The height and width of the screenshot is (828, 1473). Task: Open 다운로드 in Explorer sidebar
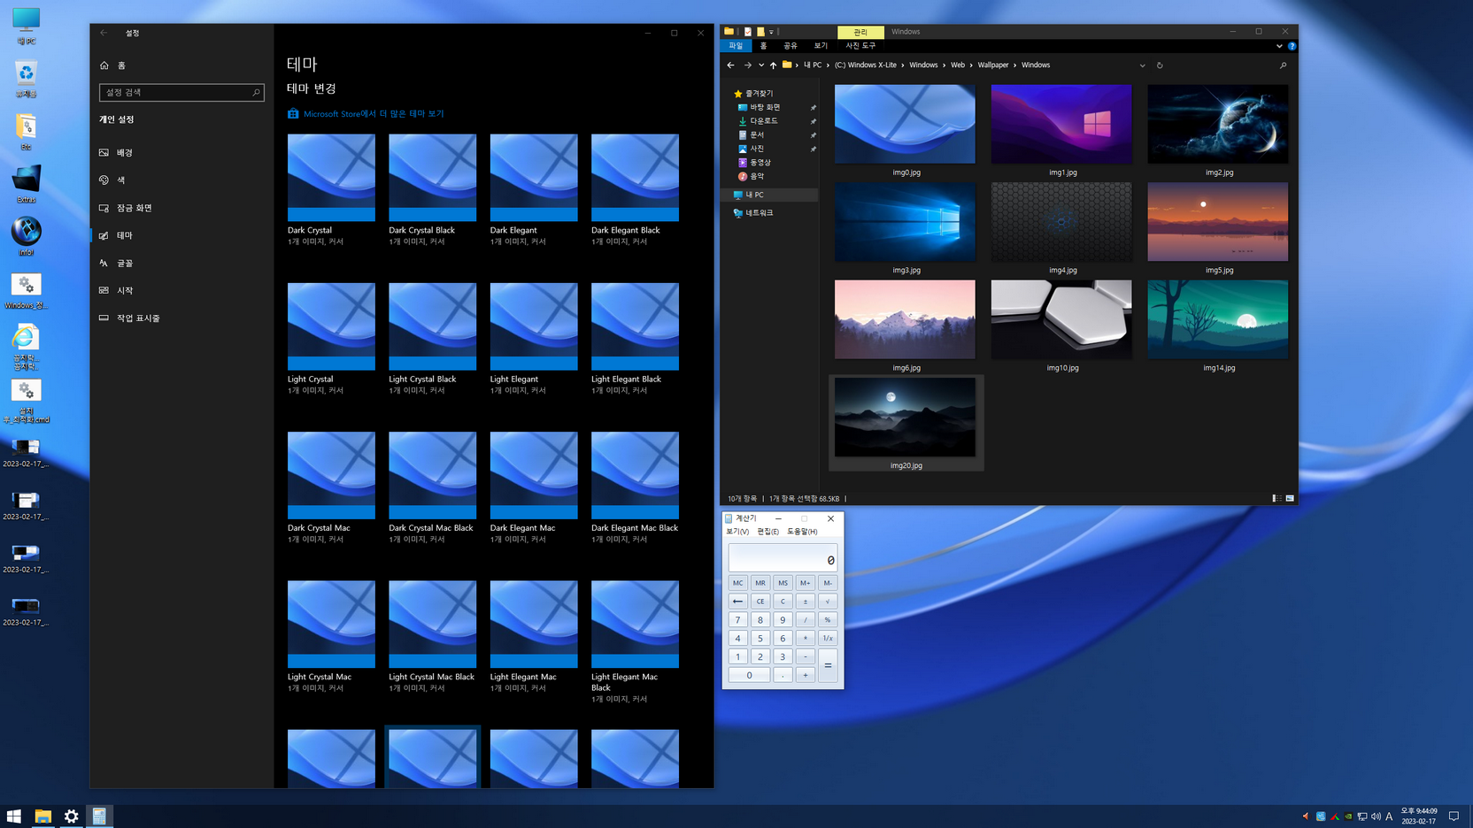(x=763, y=121)
